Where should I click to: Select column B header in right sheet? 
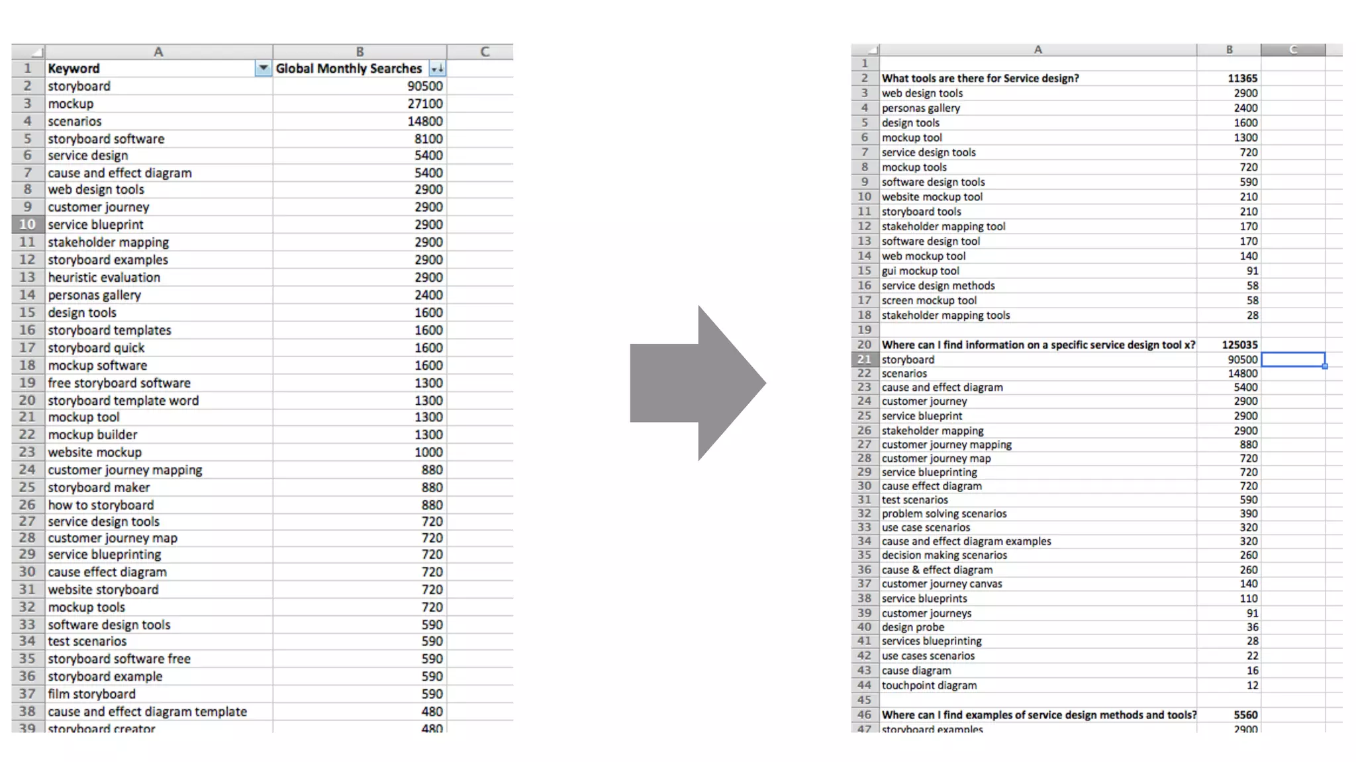pos(1229,50)
